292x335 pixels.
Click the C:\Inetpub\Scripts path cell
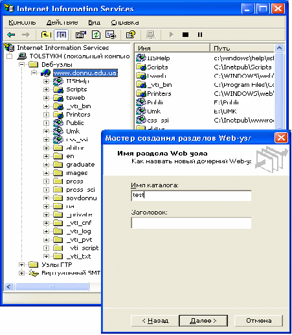point(243,67)
